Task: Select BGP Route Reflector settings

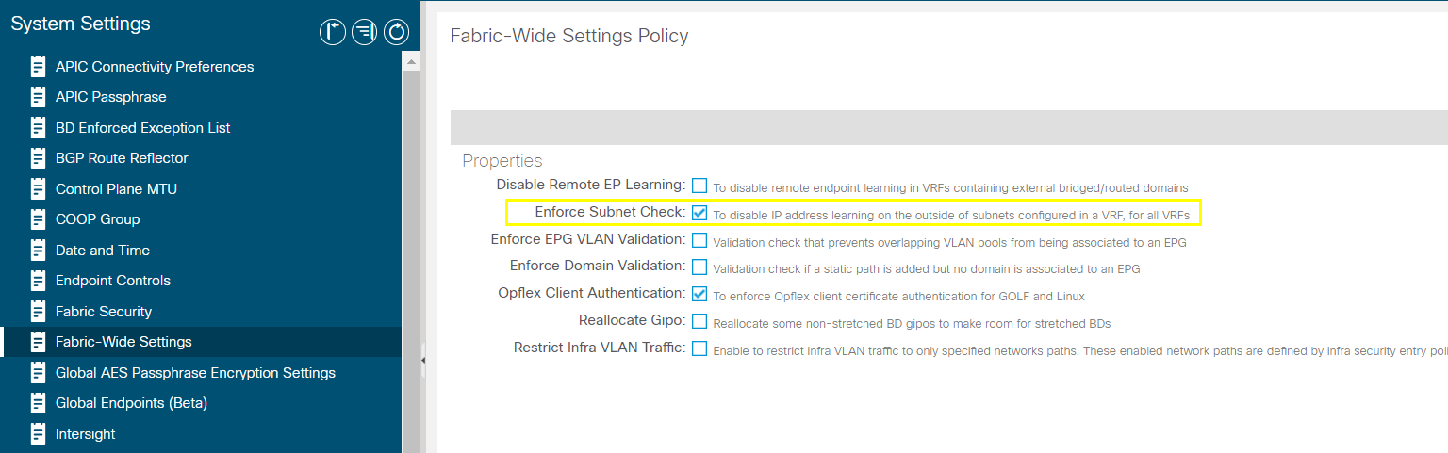Action: tap(122, 158)
